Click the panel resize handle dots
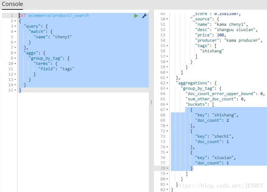Image resolution: width=267 pixels, height=192 pixels. point(151,102)
